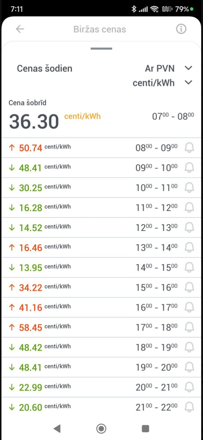Enable notification bell for 20:00 - 21:00

tap(189, 387)
